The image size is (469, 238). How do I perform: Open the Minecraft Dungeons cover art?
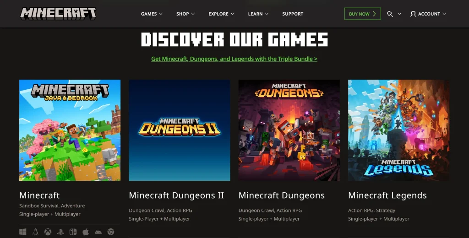(289, 130)
